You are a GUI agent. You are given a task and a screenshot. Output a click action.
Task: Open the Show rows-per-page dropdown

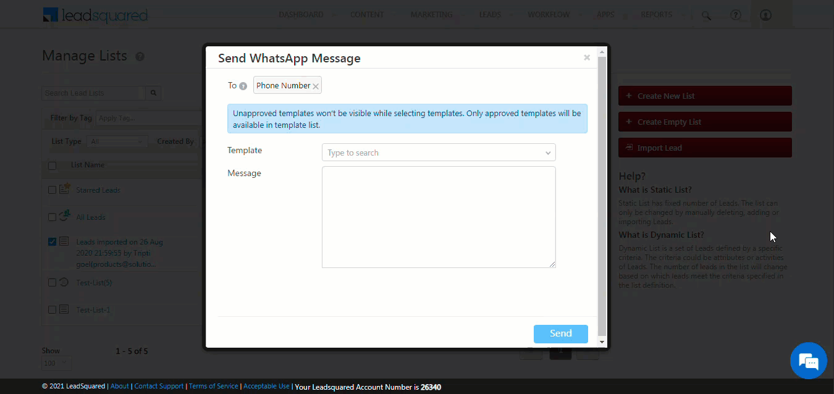point(57,363)
